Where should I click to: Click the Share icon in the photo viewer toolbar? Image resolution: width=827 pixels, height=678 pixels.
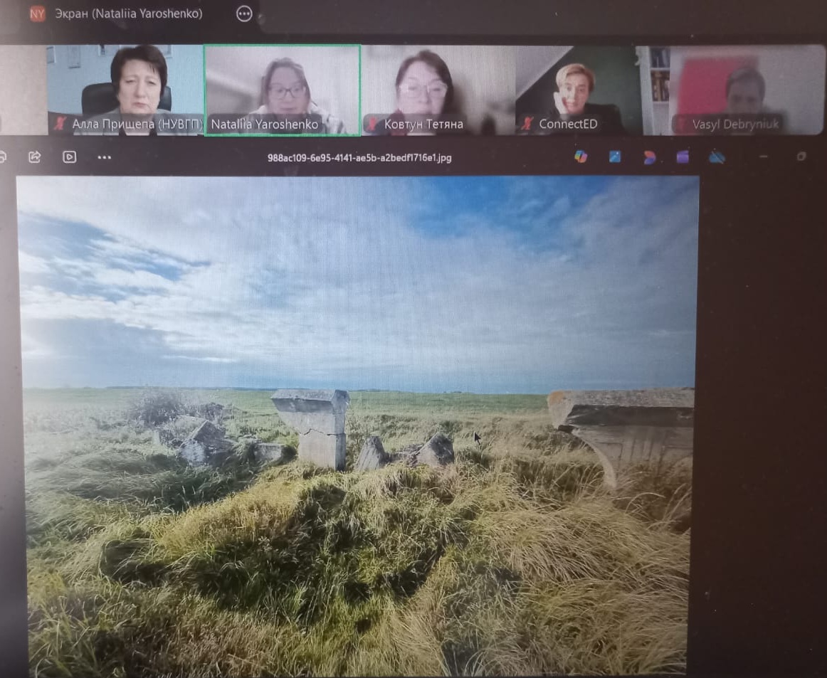pyautogui.click(x=34, y=157)
